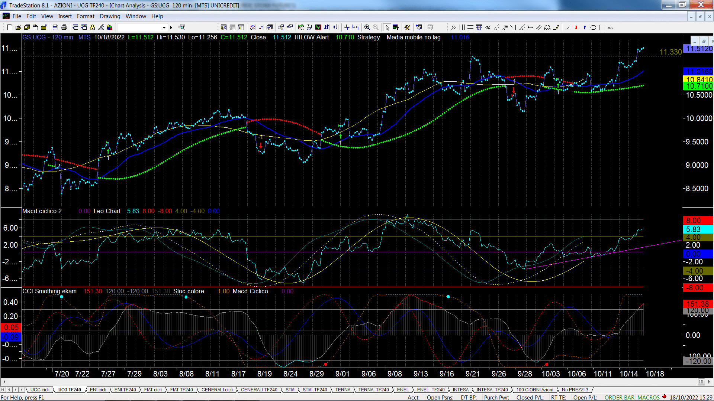Select the vertical lines drawing tool

tap(461, 27)
